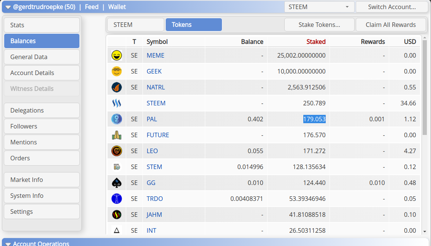Open the LEO symbol link
431x246 pixels.
(152, 151)
